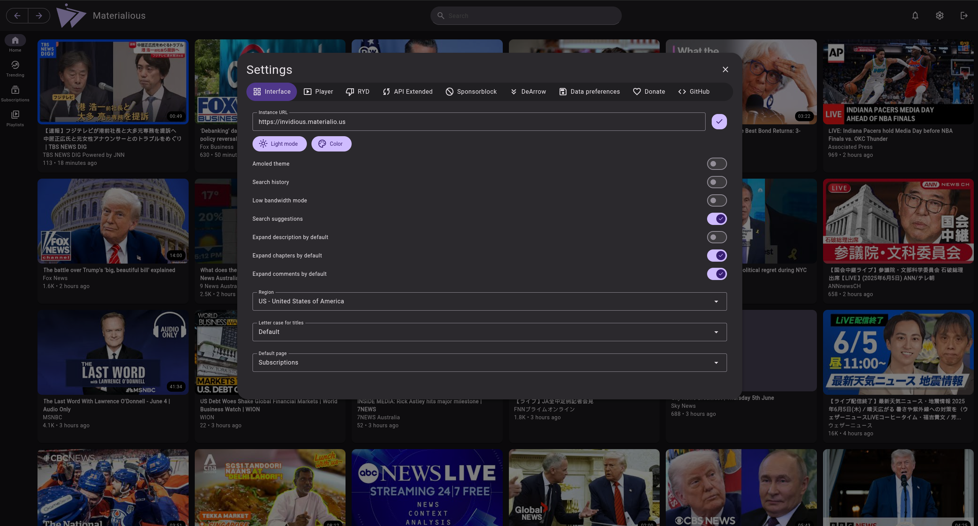Open the ANNnewsCH channel link
This screenshot has width=978, height=526.
[844, 286]
